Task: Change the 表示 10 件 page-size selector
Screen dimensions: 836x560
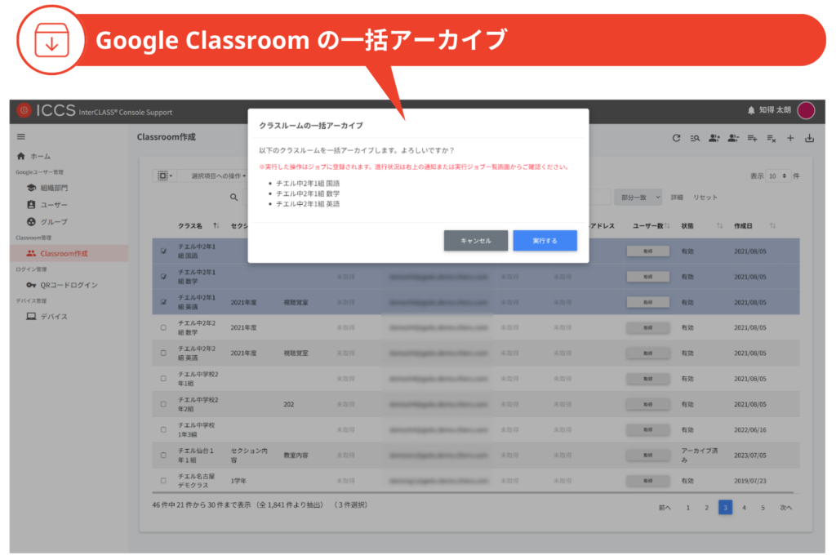Action: [777, 176]
